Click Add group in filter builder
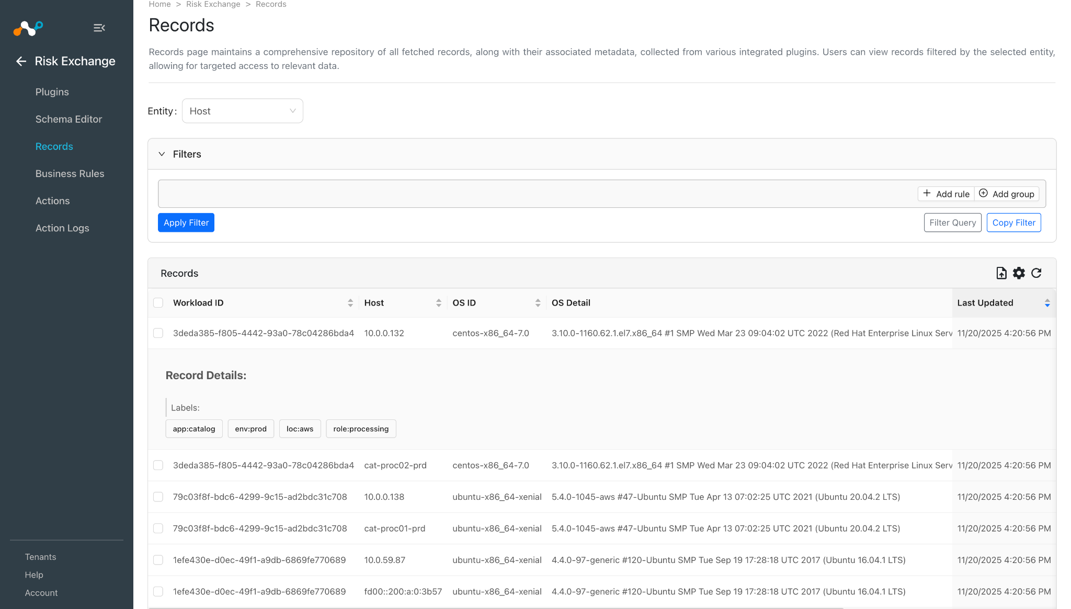This screenshot has height=609, width=1071. pyautogui.click(x=1007, y=194)
